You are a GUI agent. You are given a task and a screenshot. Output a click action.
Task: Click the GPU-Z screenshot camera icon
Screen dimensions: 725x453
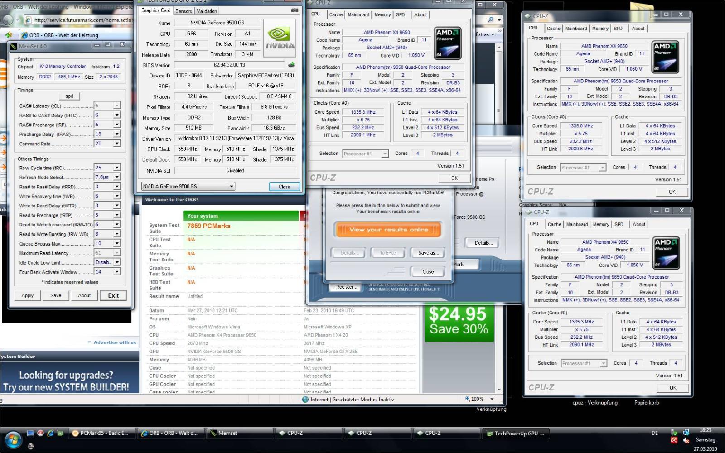tap(295, 10)
